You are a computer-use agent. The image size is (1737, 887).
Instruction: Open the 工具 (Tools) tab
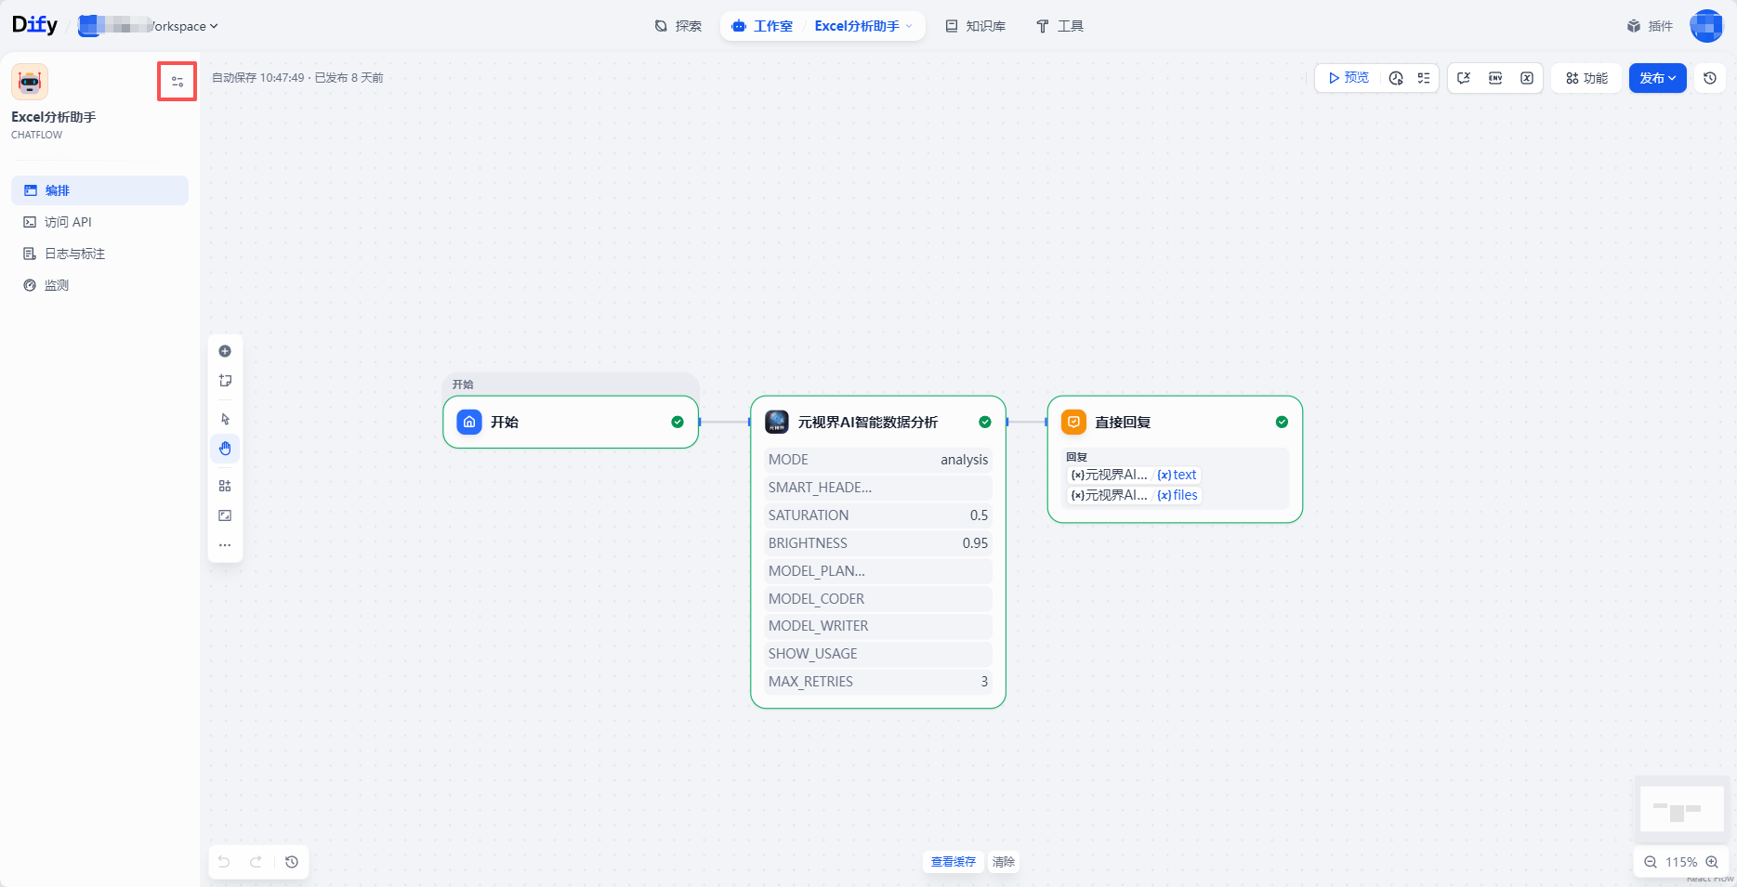click(1060, 26)
